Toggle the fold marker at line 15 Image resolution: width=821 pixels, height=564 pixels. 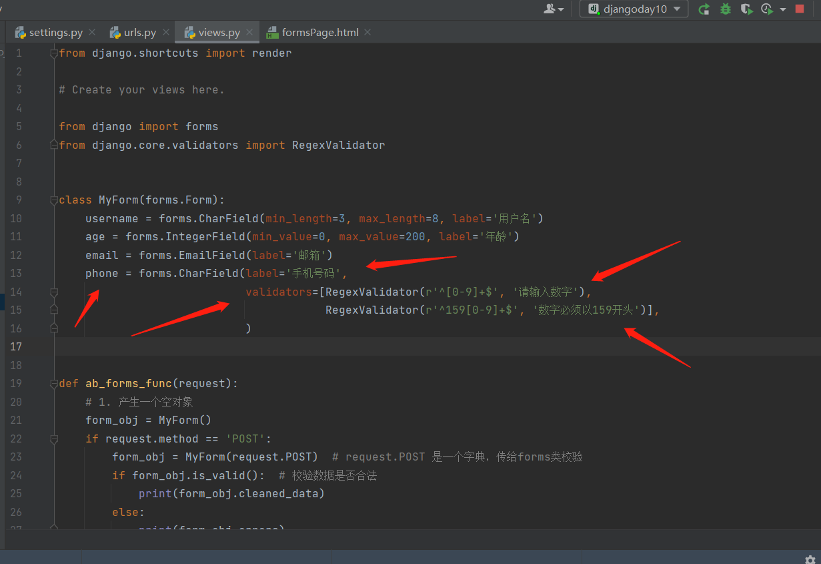pyautogui.click(x=54, y=310)
